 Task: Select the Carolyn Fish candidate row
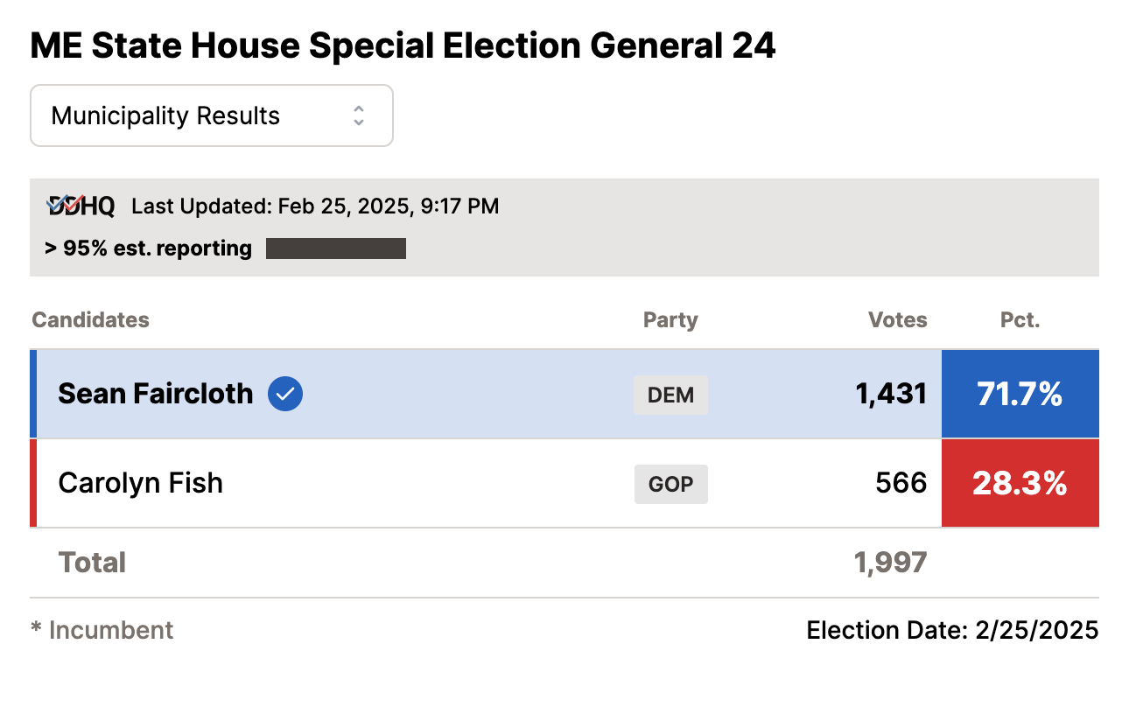(564, 483)
